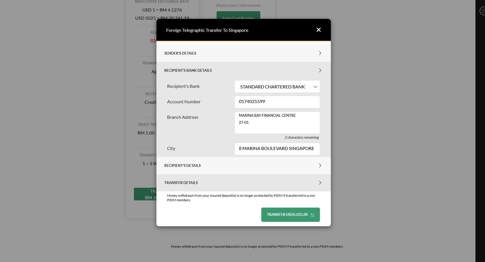Click the Account Number field label
This screenshot has width=485, height=262.
184,102
